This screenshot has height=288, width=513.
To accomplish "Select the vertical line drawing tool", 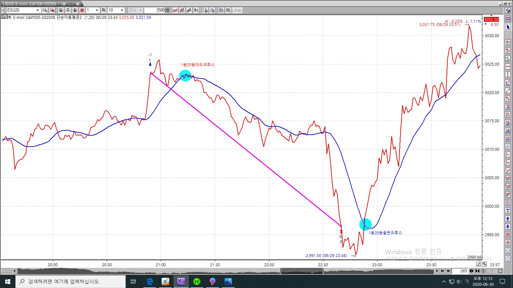I will 508,75.
